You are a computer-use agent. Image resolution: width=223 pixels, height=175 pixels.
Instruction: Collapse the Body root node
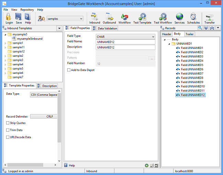tap(165, 40)
